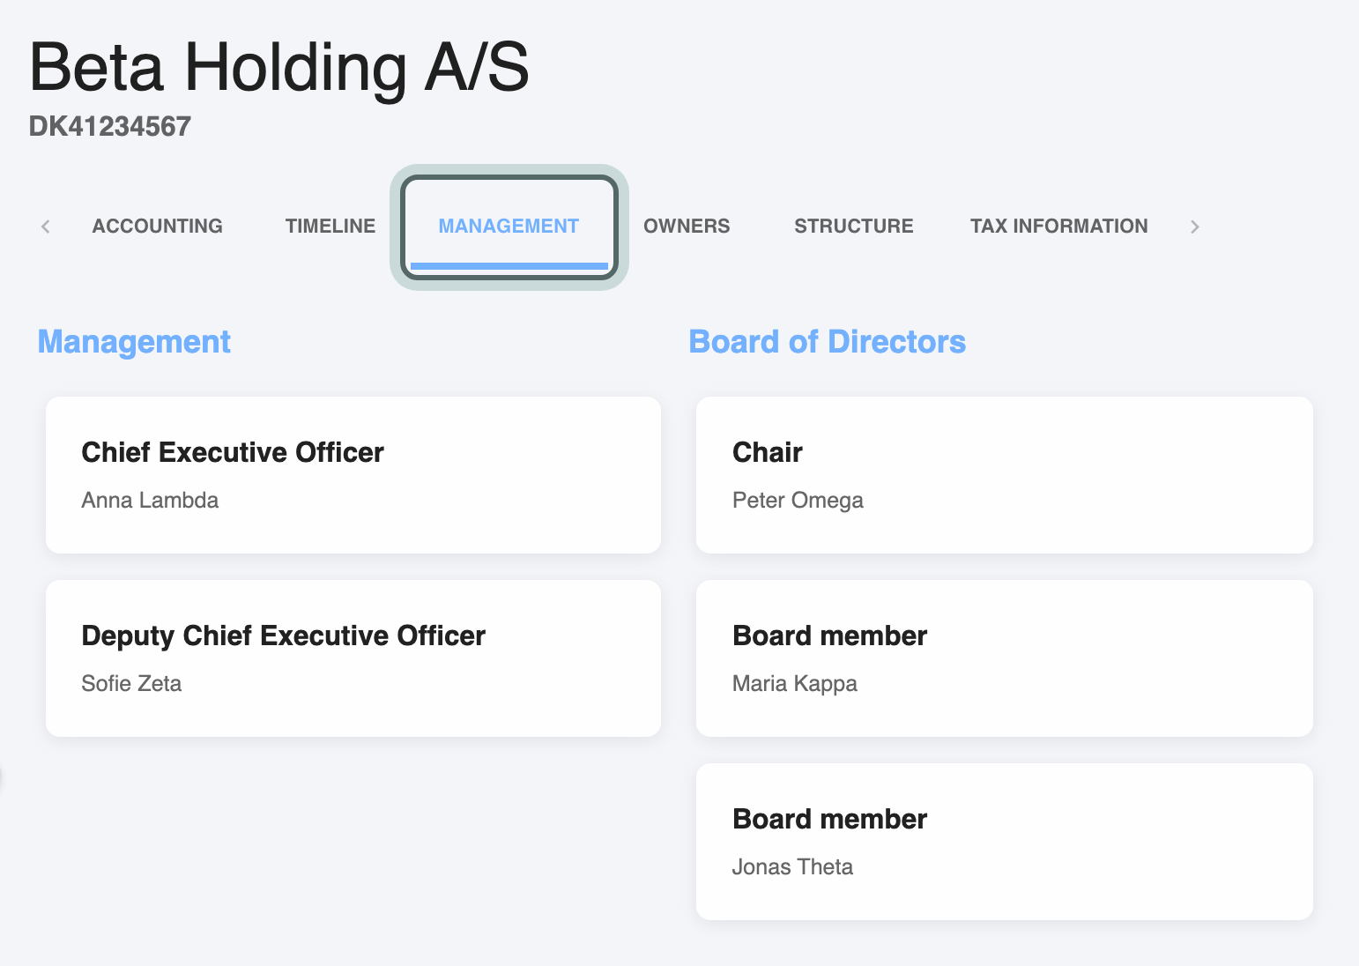1359x966 pixels.
Task: Click the Management section heading
Action: pyautogui.click(x=134, y=342)
